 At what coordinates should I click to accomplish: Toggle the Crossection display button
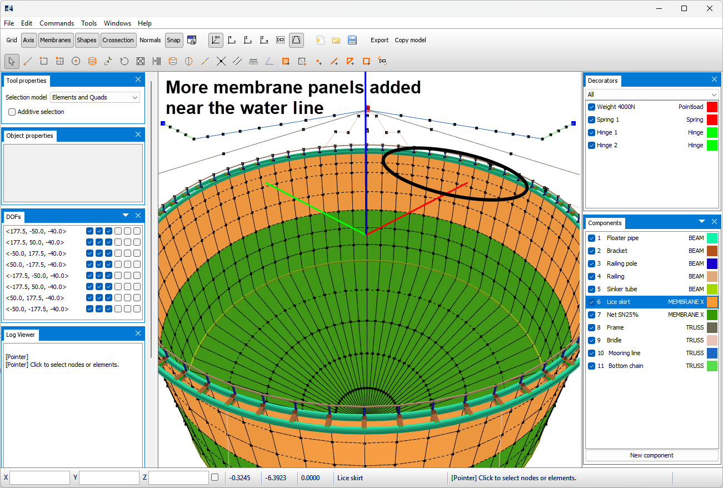click(x=118, y=40)
